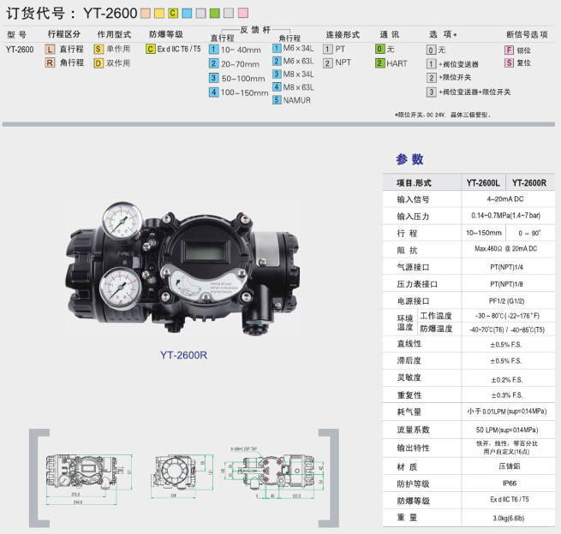The image size is (561, 534).
Task: Click the blue swatch in the order code
Action: (x=187, y=13)
